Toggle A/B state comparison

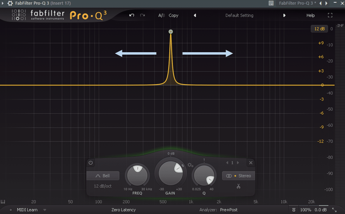[162, 15]
